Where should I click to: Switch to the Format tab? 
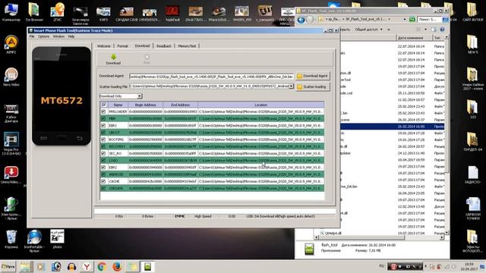pos(122,45)
